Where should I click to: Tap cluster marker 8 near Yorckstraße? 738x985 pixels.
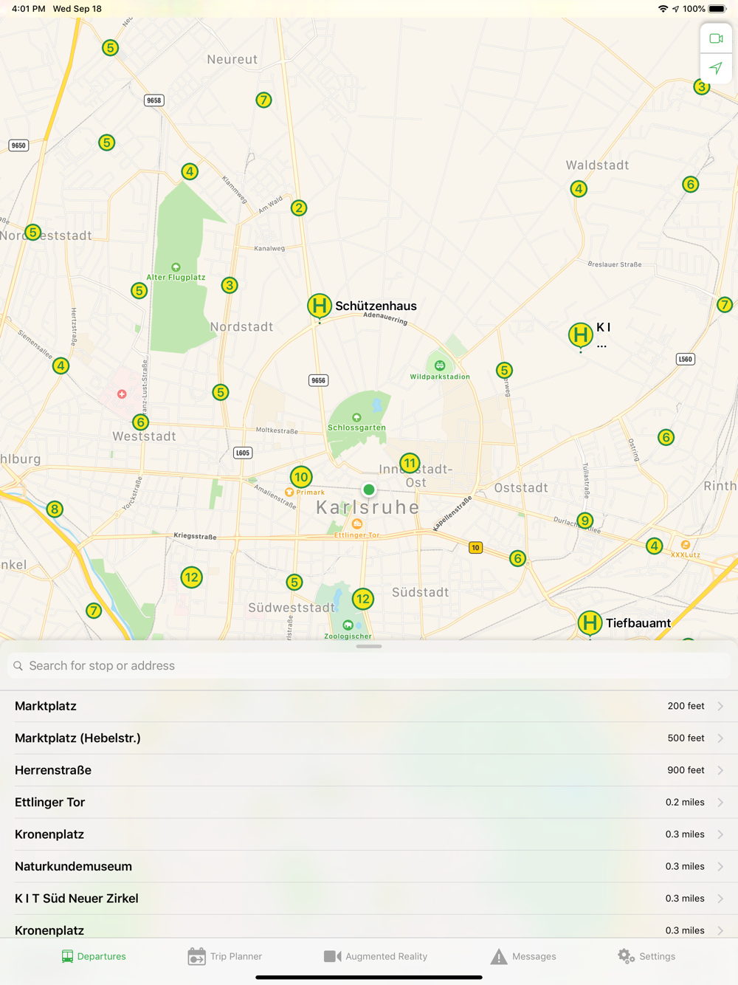point(55,509)
